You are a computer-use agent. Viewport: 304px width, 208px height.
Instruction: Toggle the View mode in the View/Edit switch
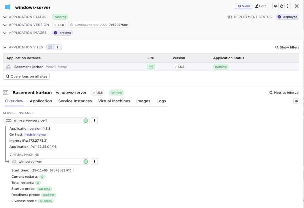[x=243, y=6]
